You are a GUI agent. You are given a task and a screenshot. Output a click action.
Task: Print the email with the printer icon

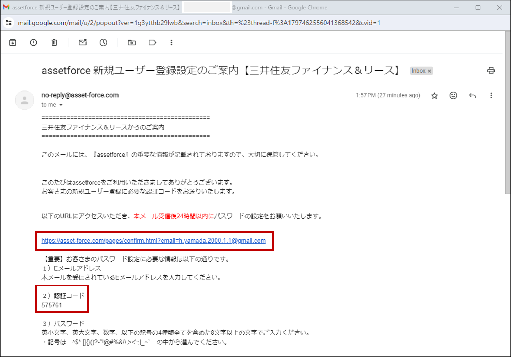[x=491, y=70]
